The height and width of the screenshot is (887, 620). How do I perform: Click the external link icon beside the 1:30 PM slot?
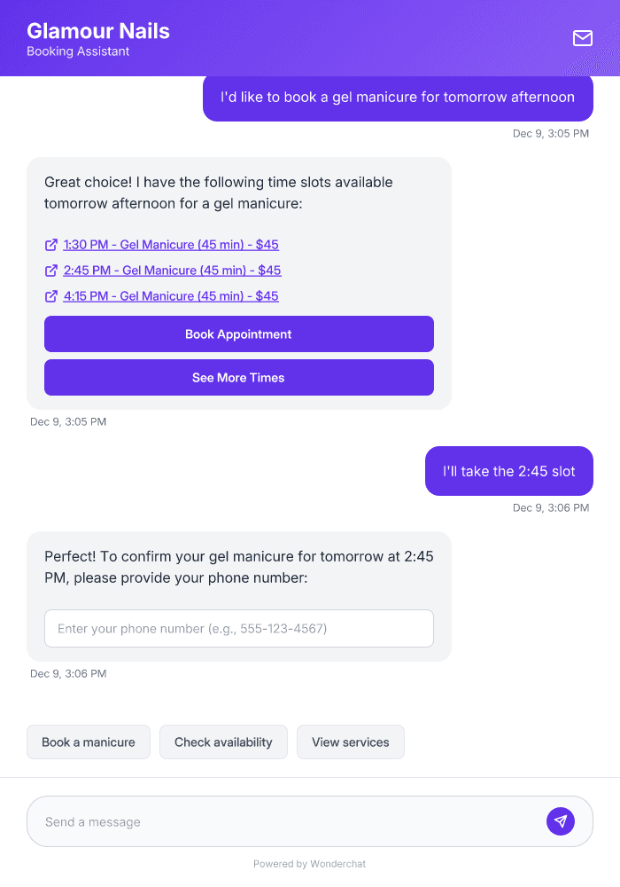(50, 245)
